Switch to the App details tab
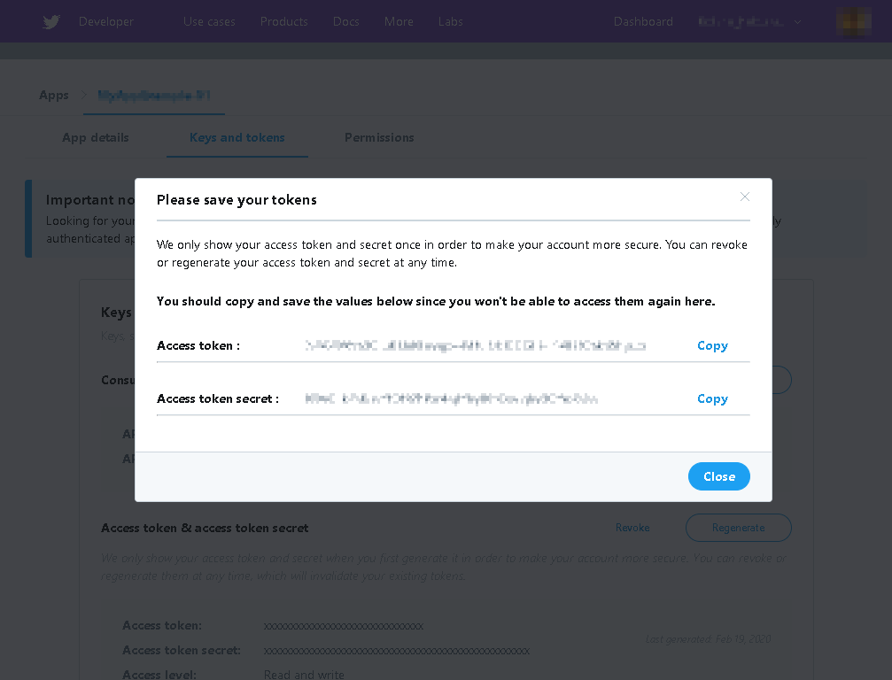Screen dimensions: 892x680 coord(96,137)
